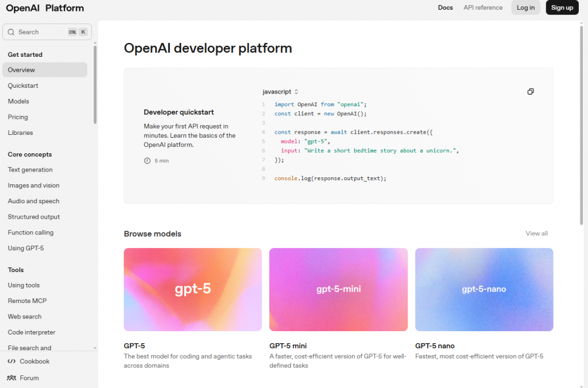Open the javascript language dropdown

coord(280,92)
